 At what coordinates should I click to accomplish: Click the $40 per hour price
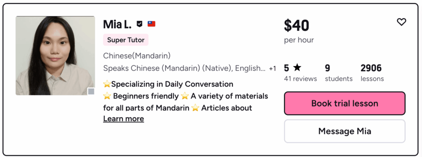[299, 31]
